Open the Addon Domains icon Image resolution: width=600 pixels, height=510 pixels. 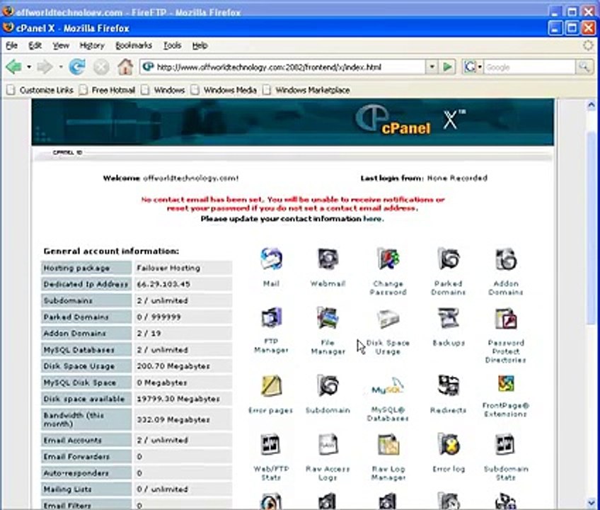pos(506,259)
